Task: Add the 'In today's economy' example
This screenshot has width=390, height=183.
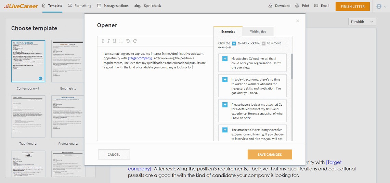Action: pyautogui.click(x=225, y=80)
